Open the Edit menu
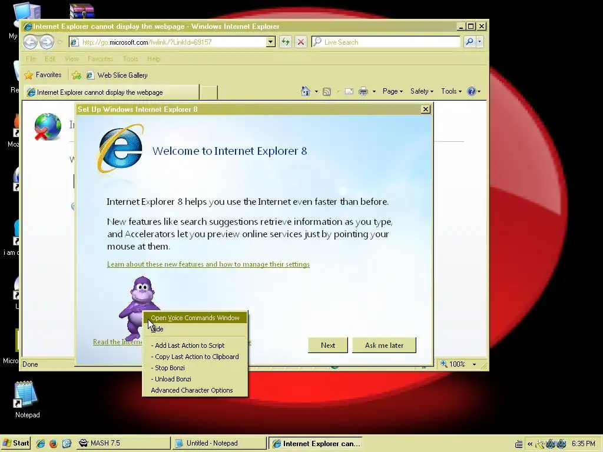This screenshot has height=452, width=603. click(x=50, y=59)
